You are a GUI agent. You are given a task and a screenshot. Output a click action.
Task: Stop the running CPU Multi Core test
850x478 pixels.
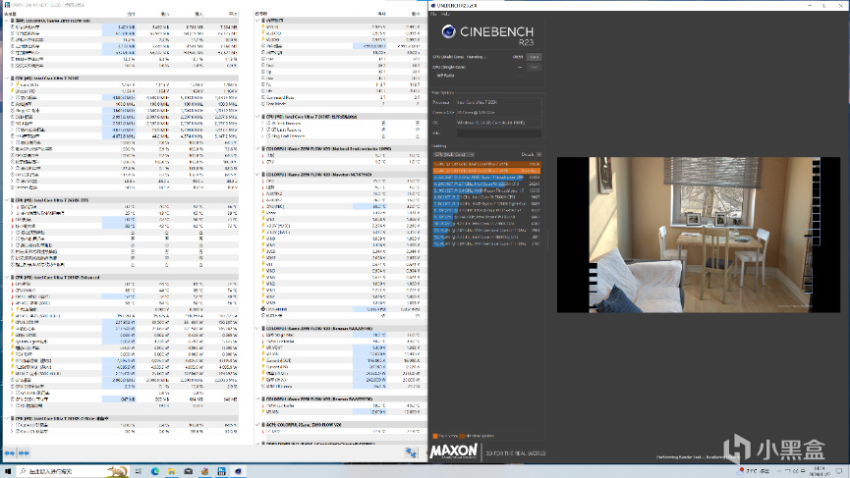pyautogui.click(x=534, y=57)
